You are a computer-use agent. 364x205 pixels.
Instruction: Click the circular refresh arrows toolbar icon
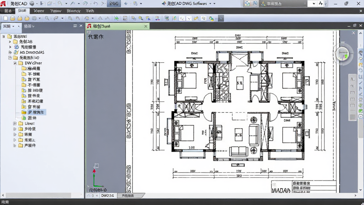coord(87,18)
